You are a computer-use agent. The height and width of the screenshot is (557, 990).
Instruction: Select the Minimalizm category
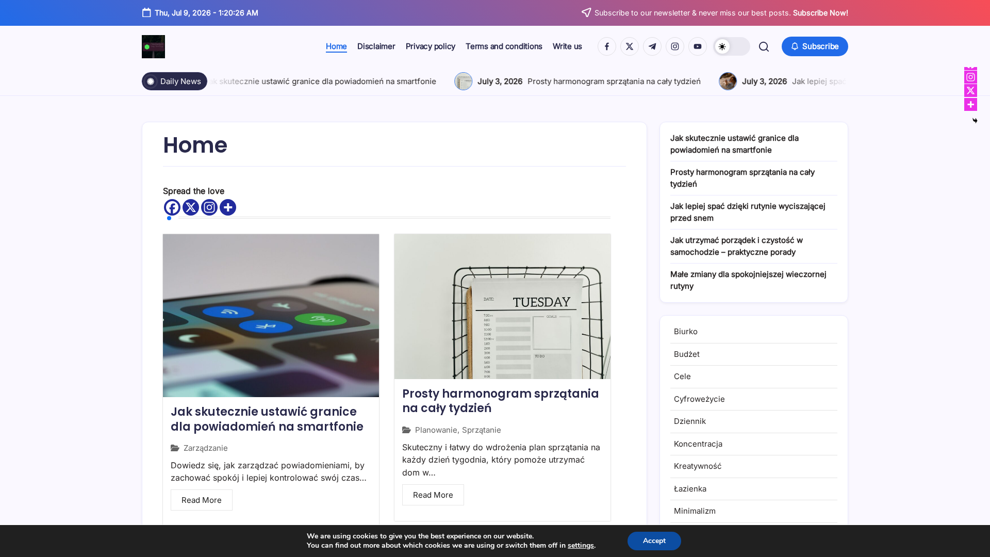click(x=695, y=511)
